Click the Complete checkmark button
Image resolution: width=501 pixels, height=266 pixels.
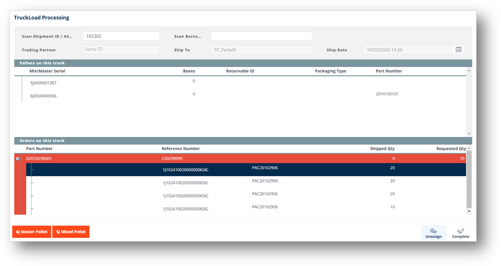[x=461, y=233]
